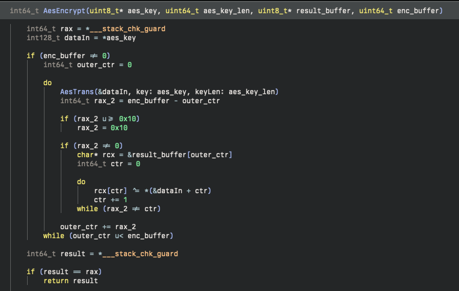This screenshot has width=459, height=291.
Task: Click int64_t return type in function header
Action: coord(24,11)
